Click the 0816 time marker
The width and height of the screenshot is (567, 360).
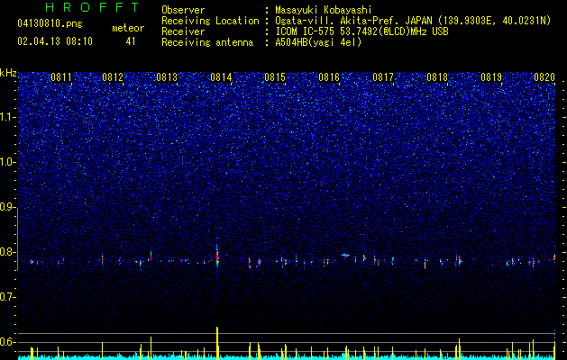coord(329,77)
